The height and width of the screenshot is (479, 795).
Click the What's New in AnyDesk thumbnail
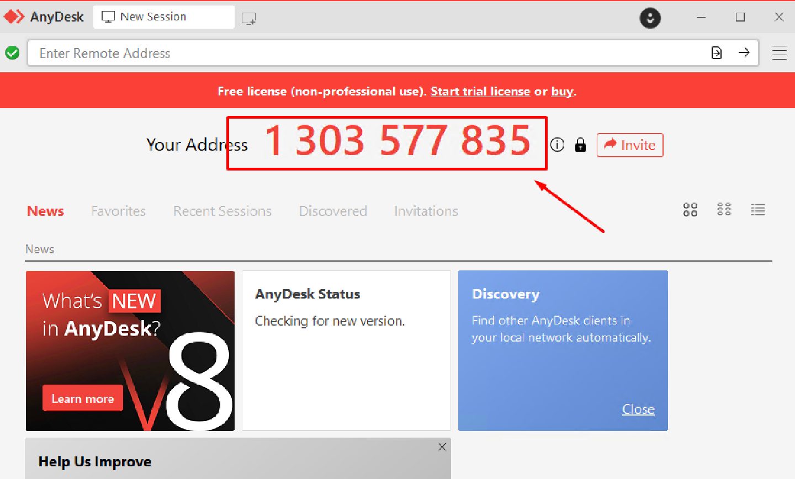click(130, 350)
